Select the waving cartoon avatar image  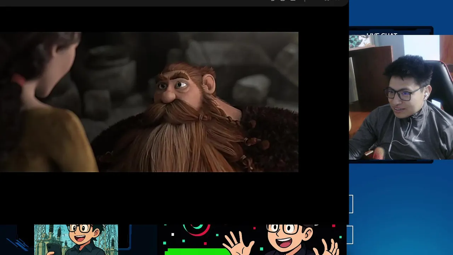(281, 240)
